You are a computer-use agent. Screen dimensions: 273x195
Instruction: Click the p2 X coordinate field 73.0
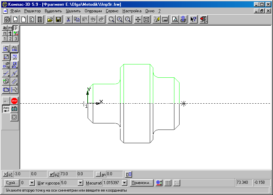(x=68, y=174)
